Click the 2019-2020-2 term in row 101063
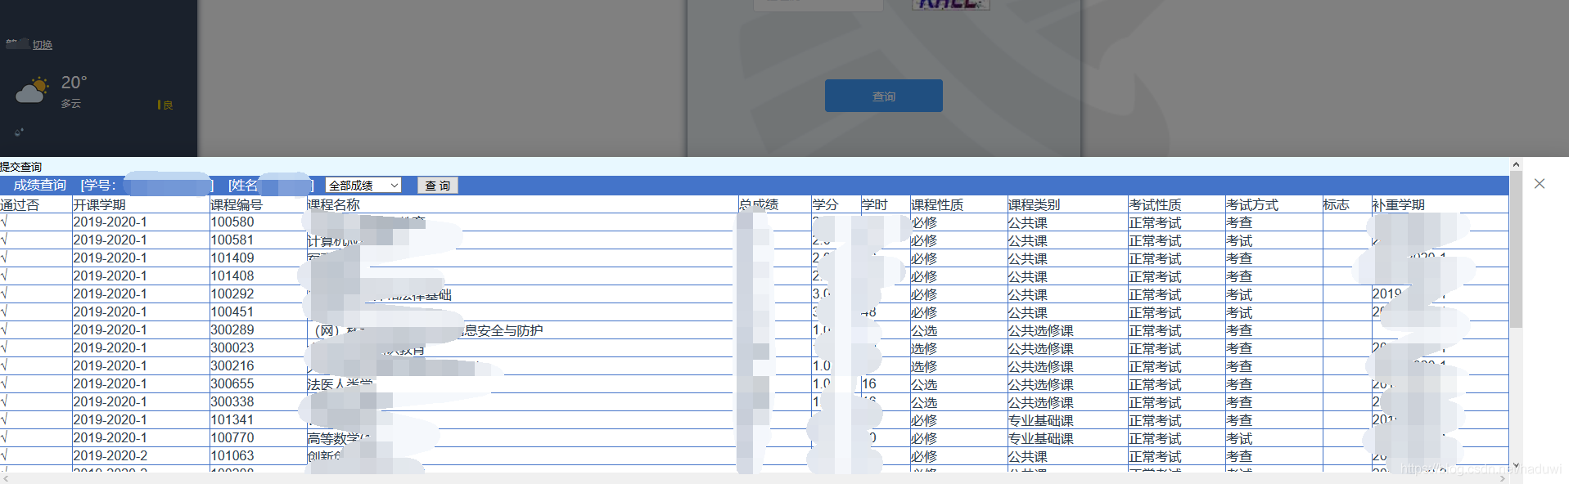 110,456
